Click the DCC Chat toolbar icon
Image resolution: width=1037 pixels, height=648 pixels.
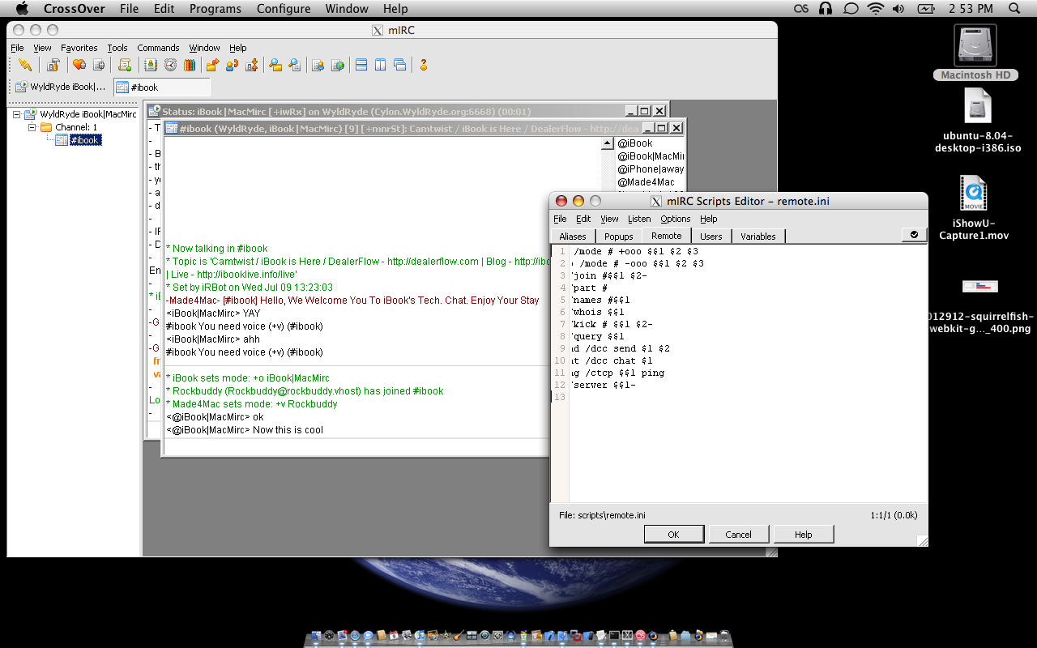[x=232, y=65]
